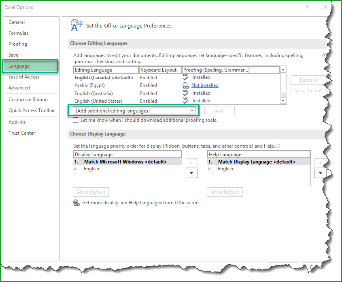342x282 pixels.
Task: Click the Proofing (Spelling, Grammar...) column header
Action: point(231,70)
